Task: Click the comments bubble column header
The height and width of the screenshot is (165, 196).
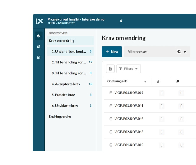Action: coord(178,81)
